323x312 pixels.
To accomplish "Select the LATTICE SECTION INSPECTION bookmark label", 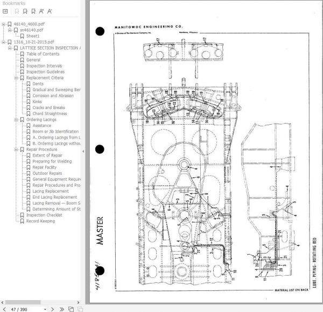I will point(50,48).
